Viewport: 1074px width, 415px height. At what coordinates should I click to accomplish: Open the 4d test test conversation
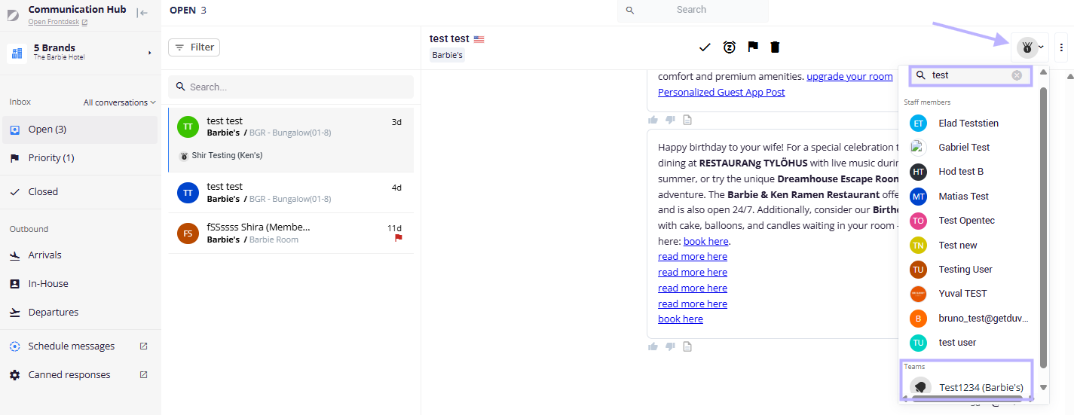click(291, 193)
